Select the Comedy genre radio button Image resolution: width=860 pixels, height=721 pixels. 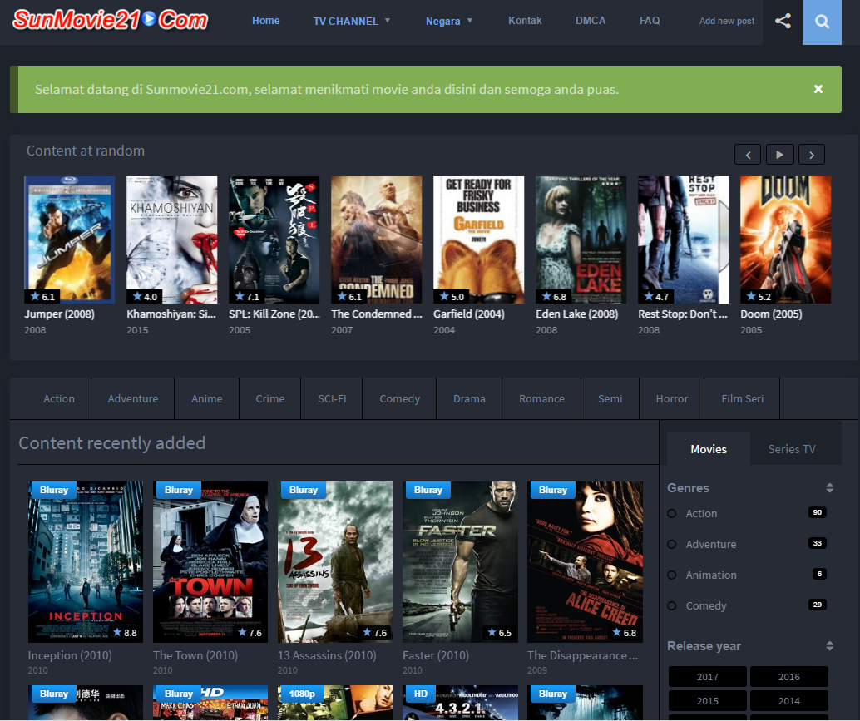click(672, 606)
